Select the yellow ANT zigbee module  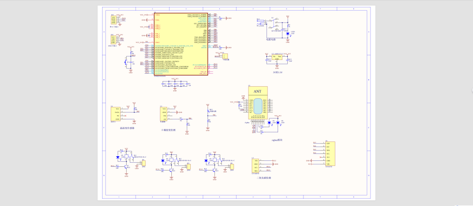click(258, 106)
